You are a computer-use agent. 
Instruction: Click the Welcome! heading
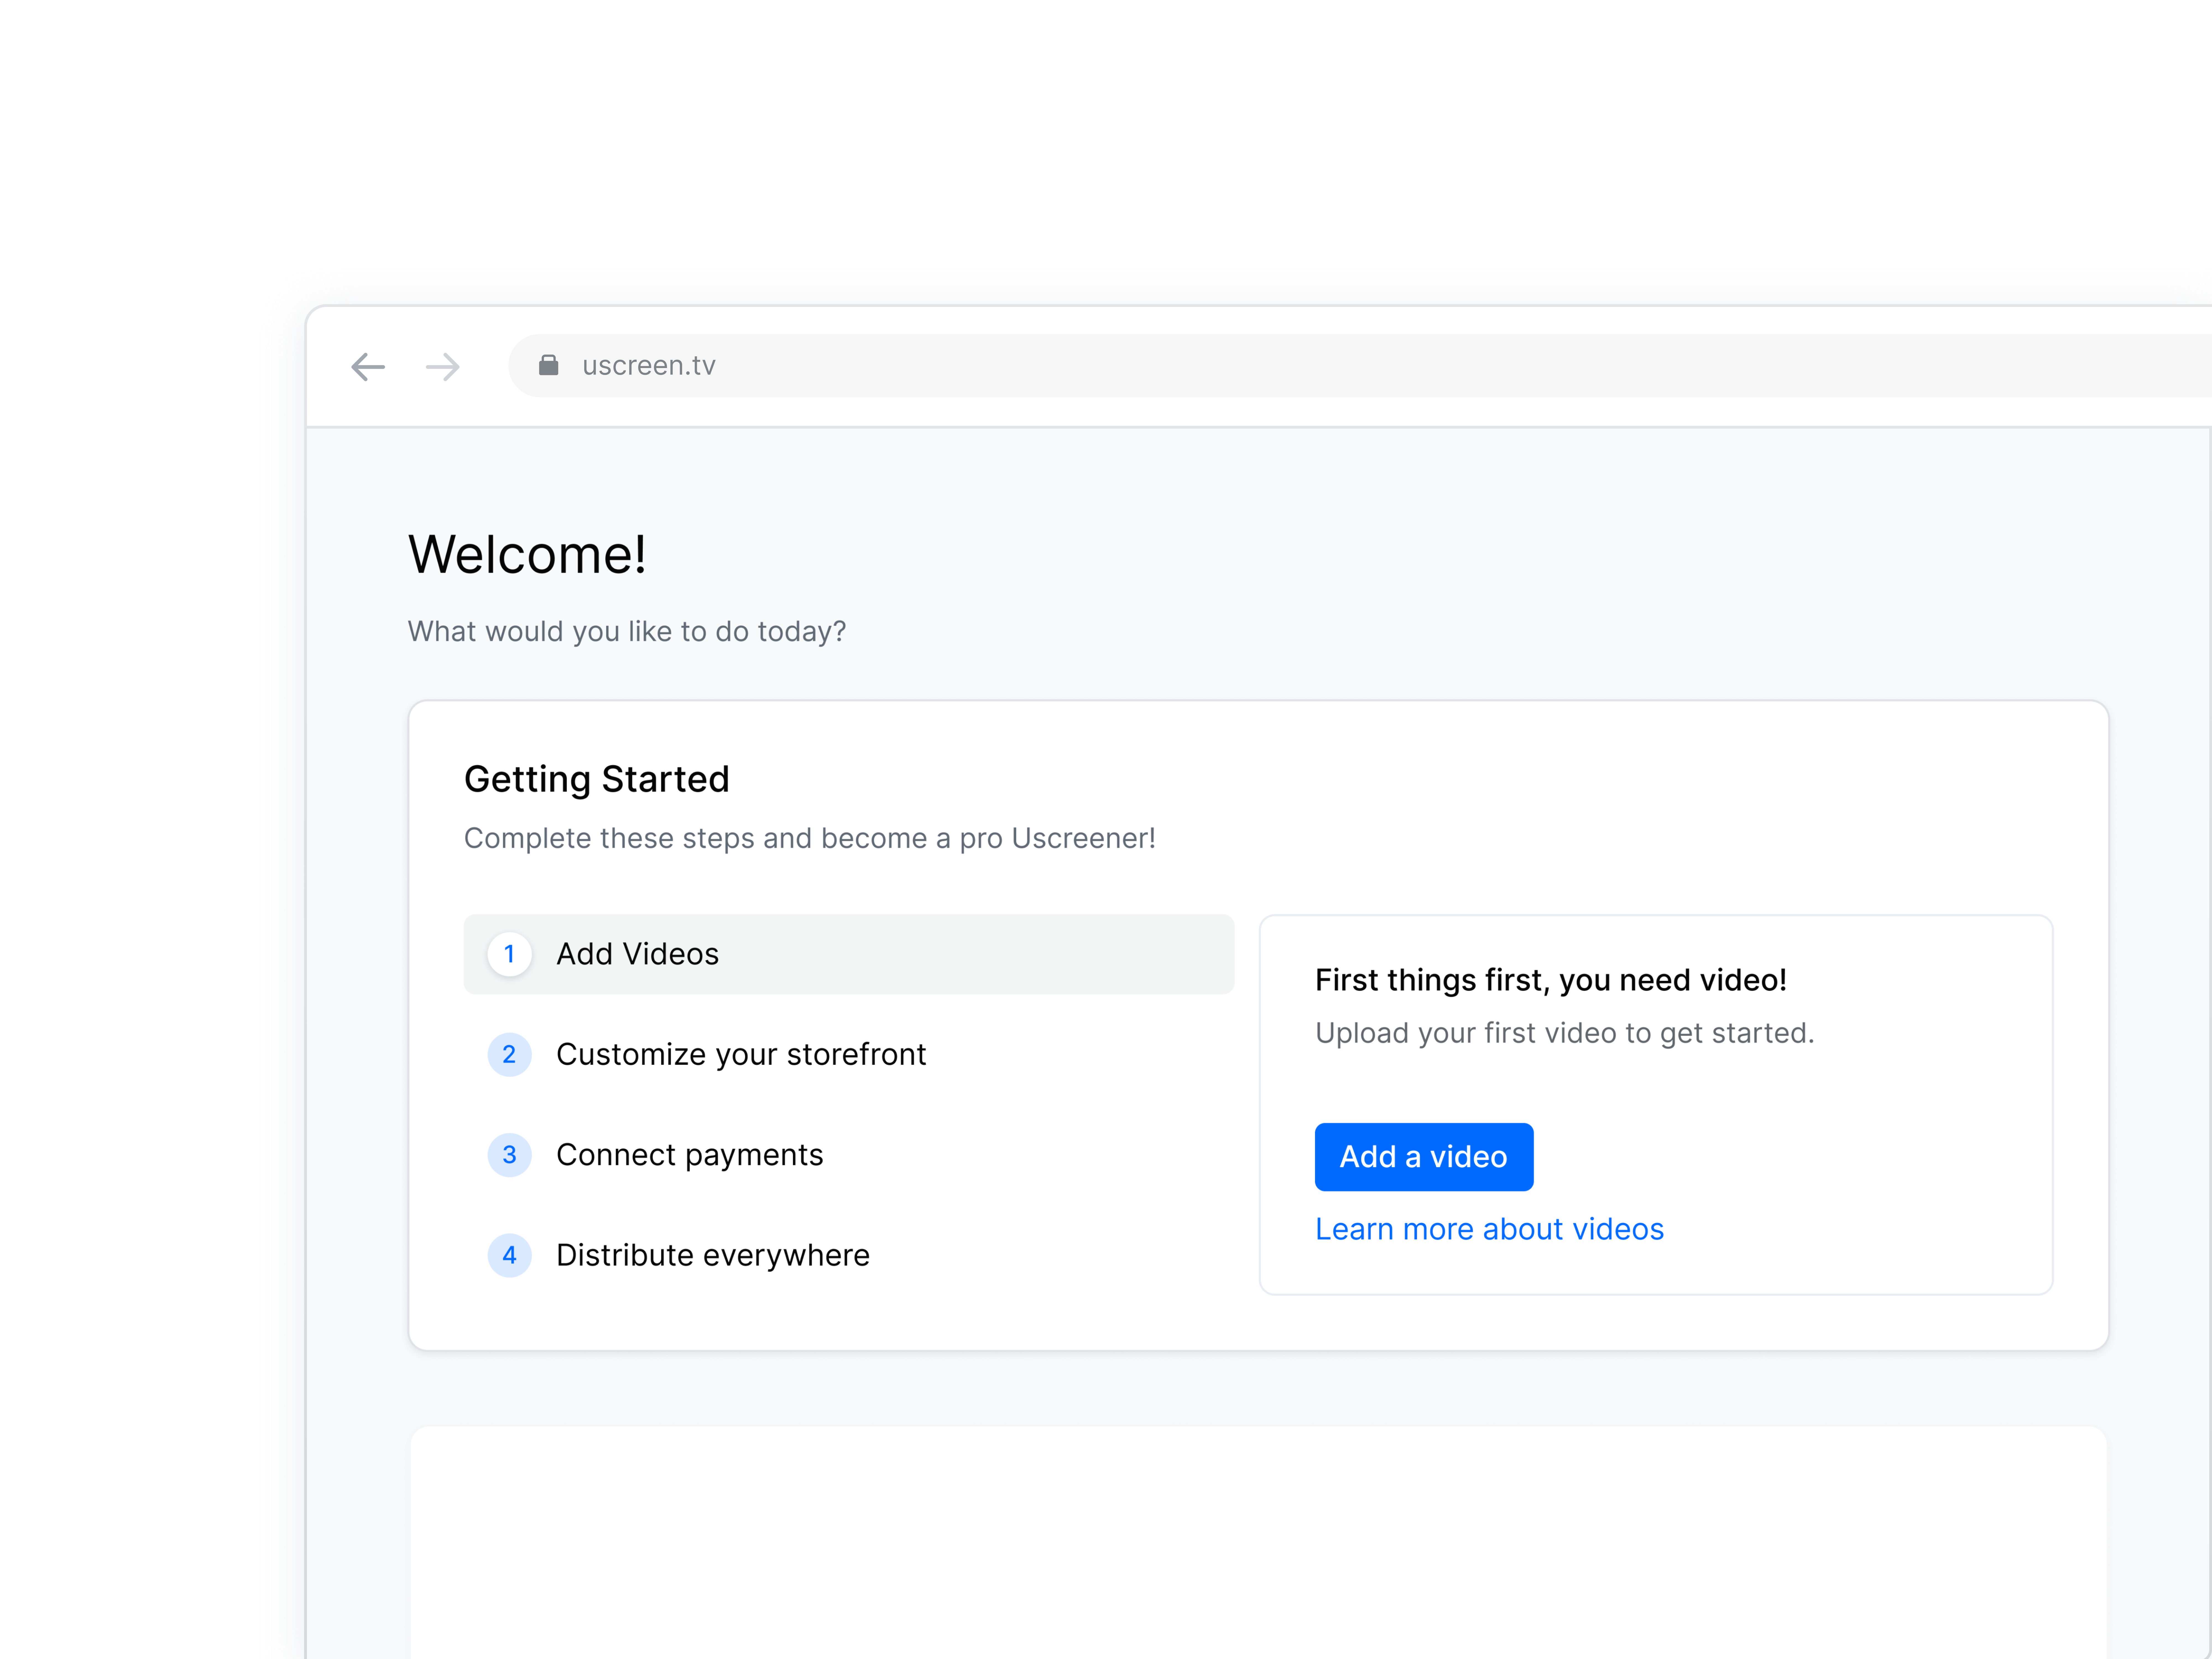pyautogui.click(x=527, y=554)
